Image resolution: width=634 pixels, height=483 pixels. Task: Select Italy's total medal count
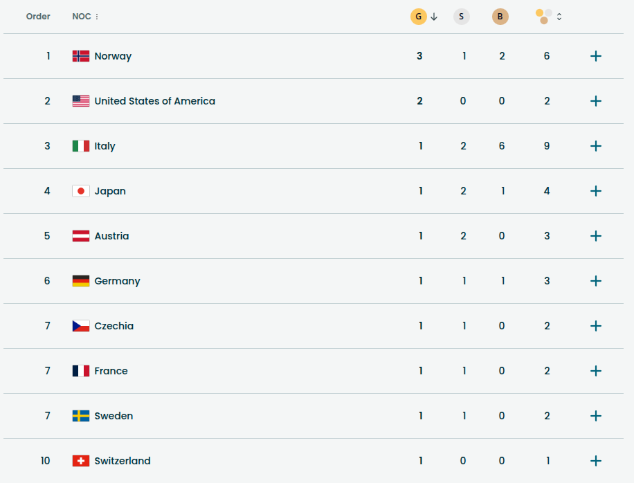pos(547,146)
